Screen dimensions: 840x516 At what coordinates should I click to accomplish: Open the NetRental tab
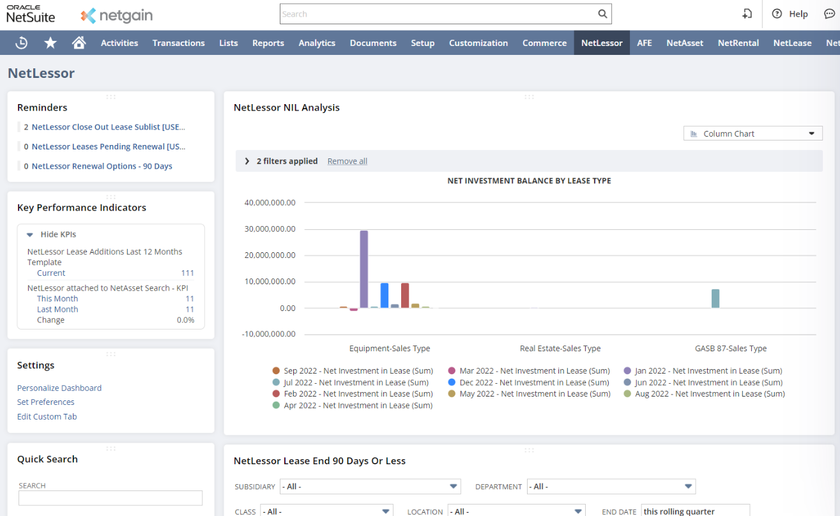pyautogui.click(x=738, y=43)
